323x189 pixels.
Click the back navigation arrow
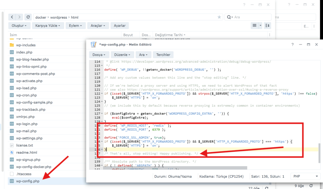pyautogui.click(x=12, y=17)
